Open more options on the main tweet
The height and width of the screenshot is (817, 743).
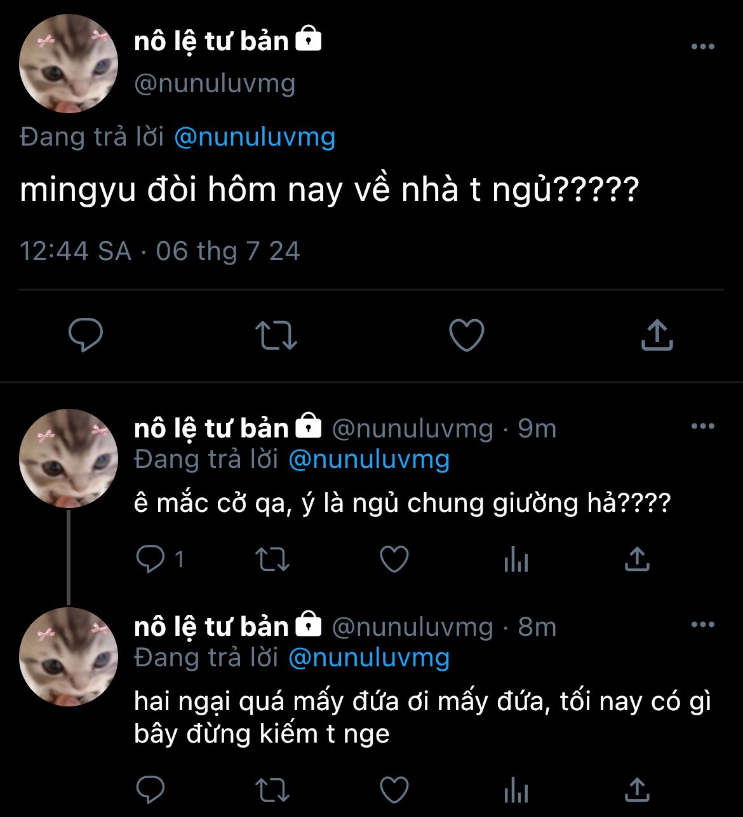pos(702,46)
